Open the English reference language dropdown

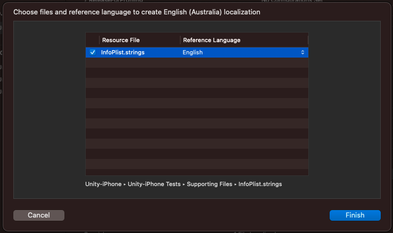(x=244, y=52)
